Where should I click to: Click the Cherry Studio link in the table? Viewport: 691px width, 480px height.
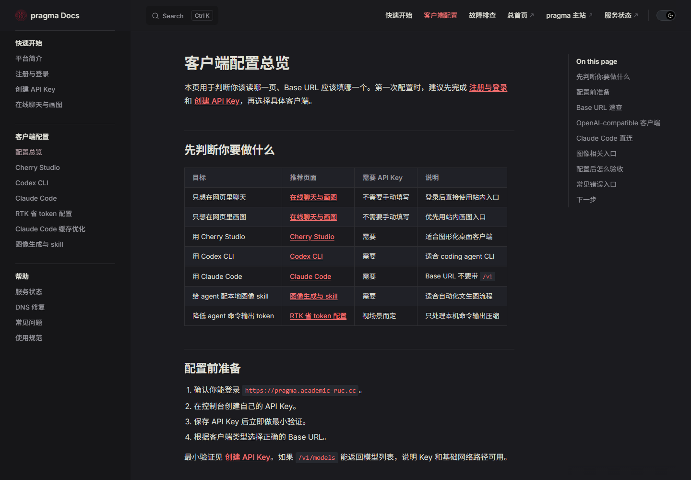[x=312, y=237]
